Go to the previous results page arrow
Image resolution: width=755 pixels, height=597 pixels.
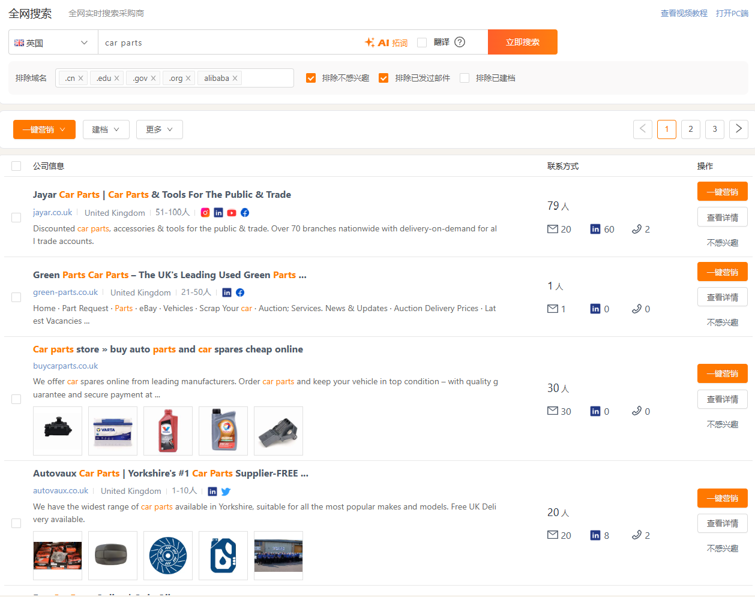[x=643, y=129]
